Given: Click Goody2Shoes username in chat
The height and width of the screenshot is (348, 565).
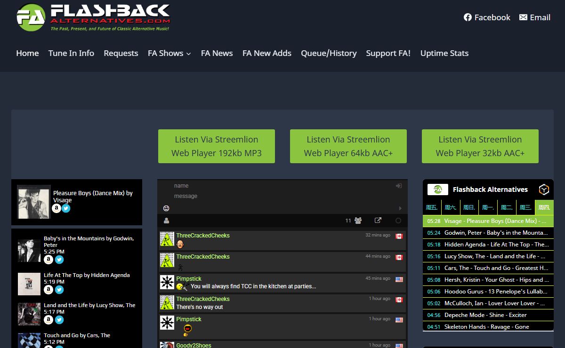Looking at the screenshot, I should [194, 345].
